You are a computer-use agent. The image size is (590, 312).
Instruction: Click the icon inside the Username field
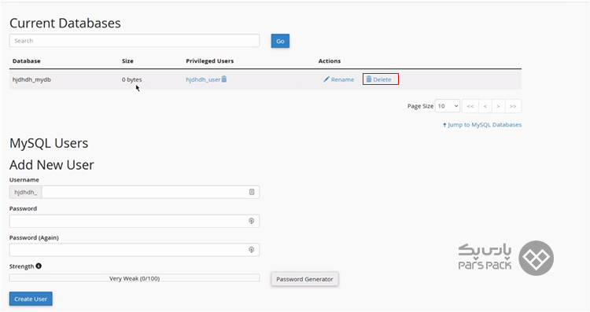click(252, 192)
